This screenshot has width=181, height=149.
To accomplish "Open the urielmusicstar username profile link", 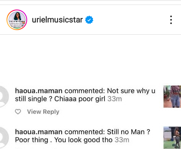I will 57,20.
